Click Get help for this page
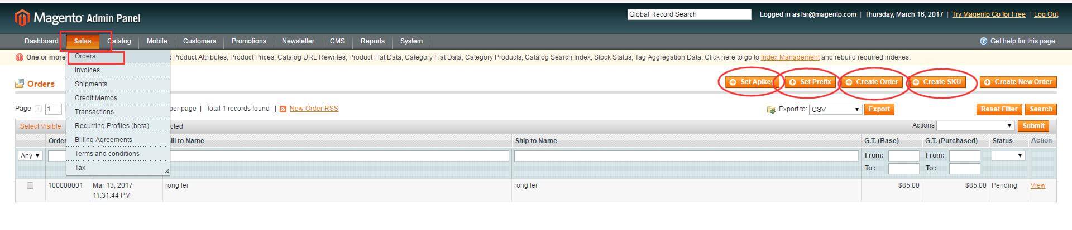This screenshot has width=1072, height=230. pyautogui.click(x=1022, y=41)
